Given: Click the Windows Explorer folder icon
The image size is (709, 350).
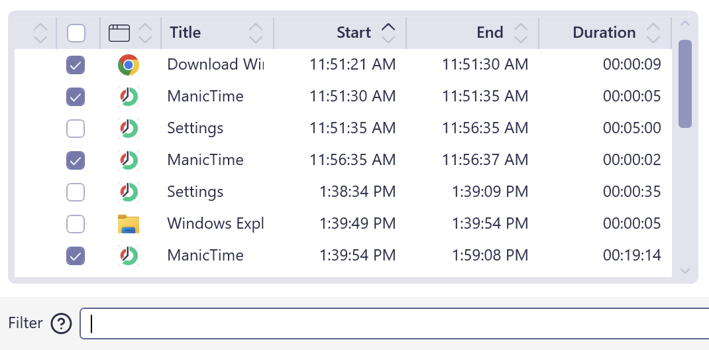Looking at the screenshot, I should (x=129, y=224).
